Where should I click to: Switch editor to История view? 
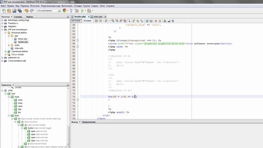[88, 21]
